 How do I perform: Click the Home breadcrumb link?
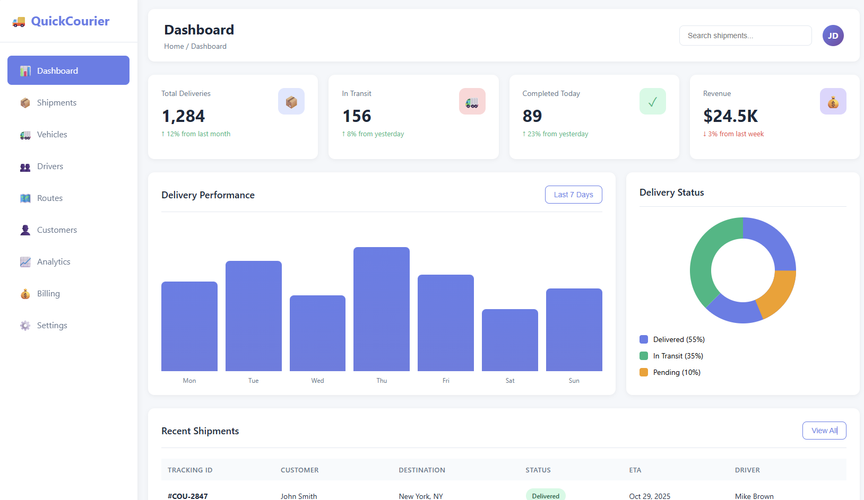point(174,46)
